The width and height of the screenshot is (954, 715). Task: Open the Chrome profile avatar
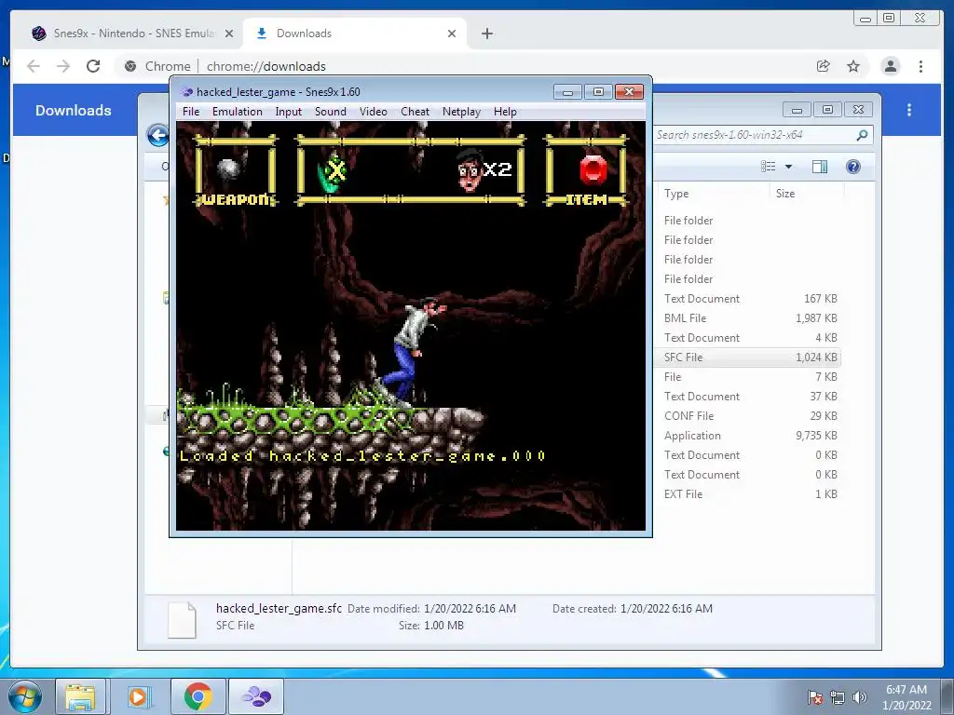pos(890,66)
